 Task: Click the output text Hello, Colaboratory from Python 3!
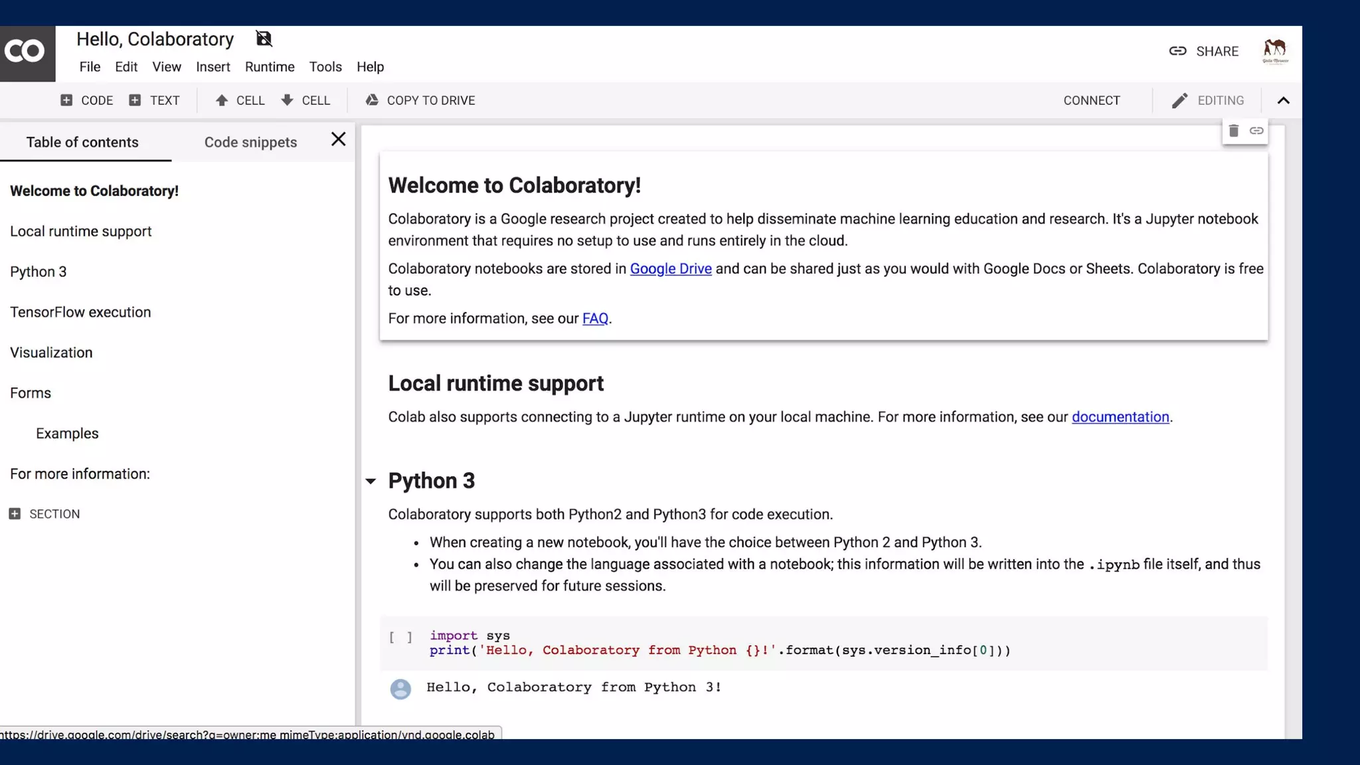click(574, 688)
